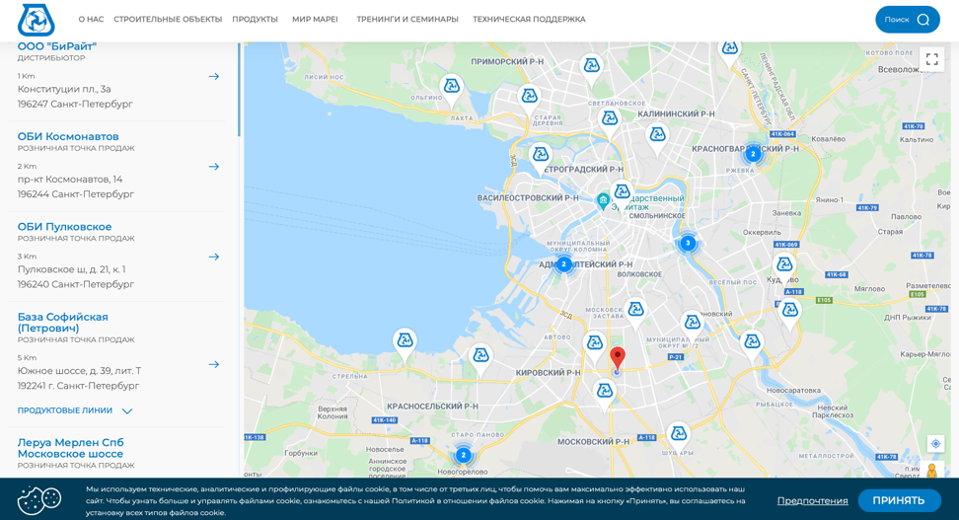Screen dimensions: 959x520
Task: Click Mapei marker below Калининский р-н label
Action: coord(657,138)
